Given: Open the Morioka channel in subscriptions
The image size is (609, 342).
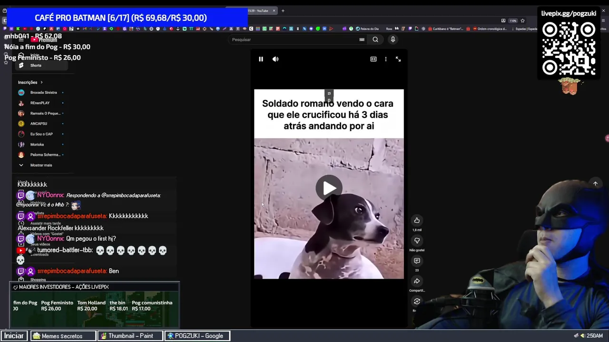Looking at the screenshot, I should tap(41, 144).
